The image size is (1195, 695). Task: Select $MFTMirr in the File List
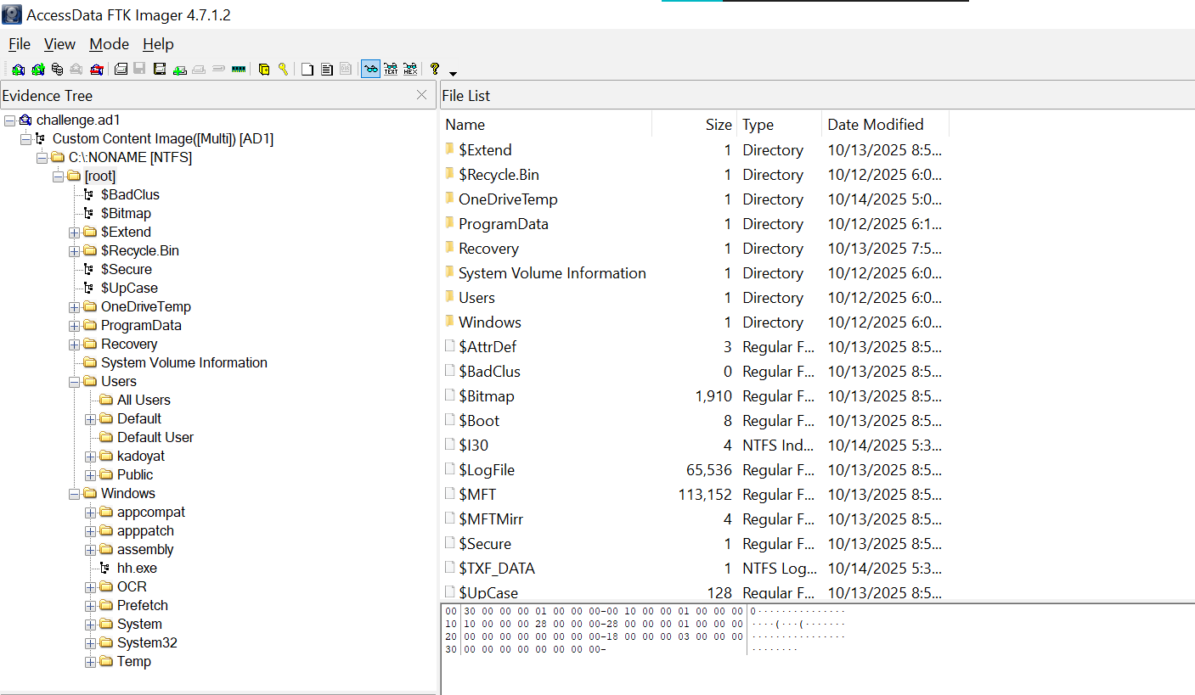(491, 518)
